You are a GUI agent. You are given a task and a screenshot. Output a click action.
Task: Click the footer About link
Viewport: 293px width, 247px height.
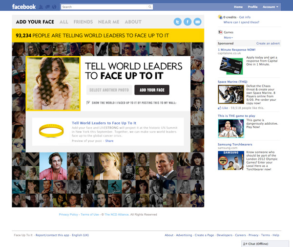click(169, 235)
